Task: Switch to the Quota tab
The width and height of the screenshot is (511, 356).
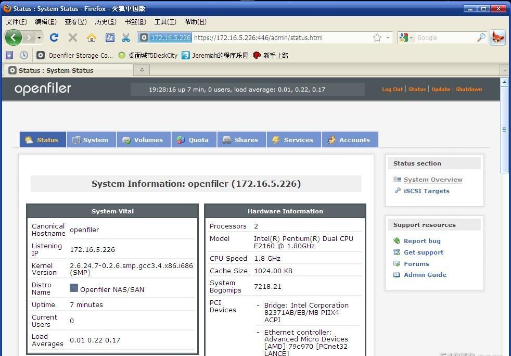Action: pyautogui.click(x=194, y=140)
